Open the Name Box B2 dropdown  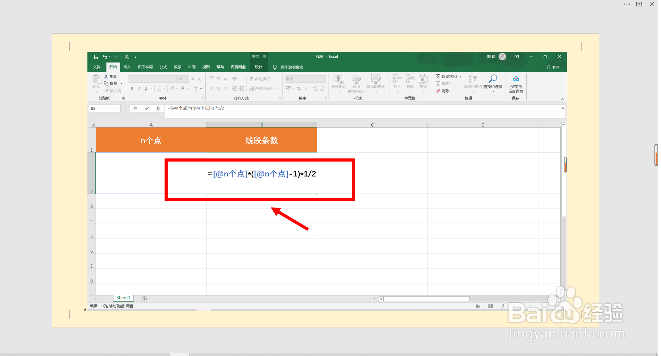118,108
